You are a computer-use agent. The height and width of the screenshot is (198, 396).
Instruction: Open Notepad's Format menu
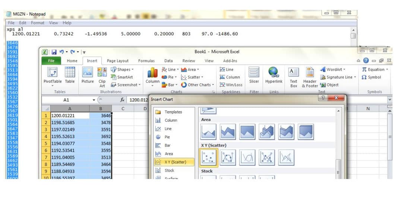38,23
